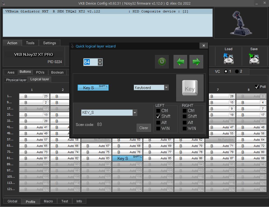Click the green right arrow in wizard
Image resolution: width=269 pixels, height=207 pixels.
tap(196, 62)
